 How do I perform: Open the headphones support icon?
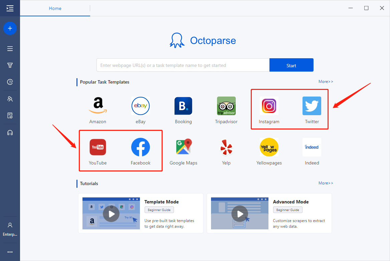tap(10, 133)
